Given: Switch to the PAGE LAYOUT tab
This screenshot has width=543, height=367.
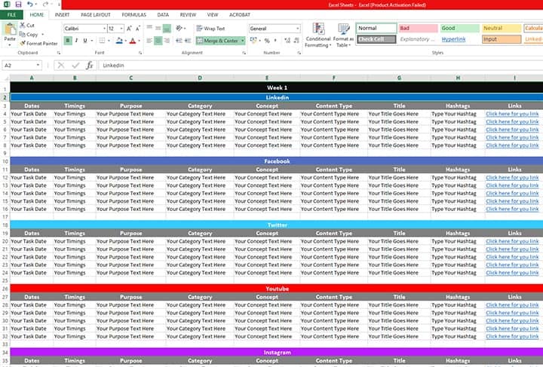Looking at the screenshot, I should point(95,14).
